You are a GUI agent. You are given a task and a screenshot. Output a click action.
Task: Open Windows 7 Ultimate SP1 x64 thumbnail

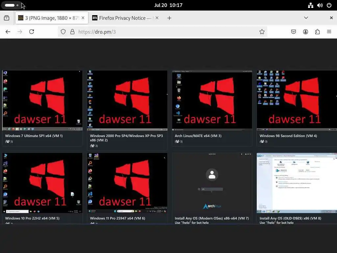click(42, 100)
